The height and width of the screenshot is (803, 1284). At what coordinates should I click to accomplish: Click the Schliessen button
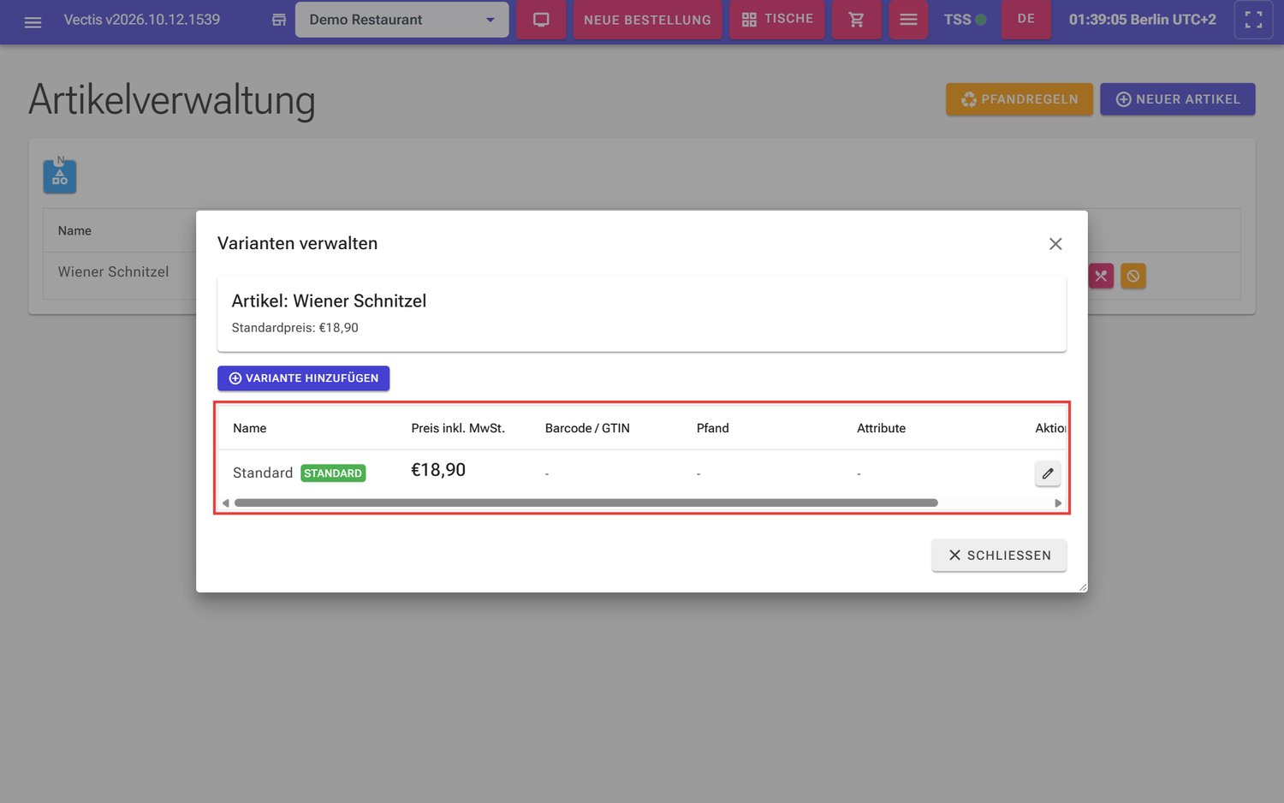click(999, 556)
